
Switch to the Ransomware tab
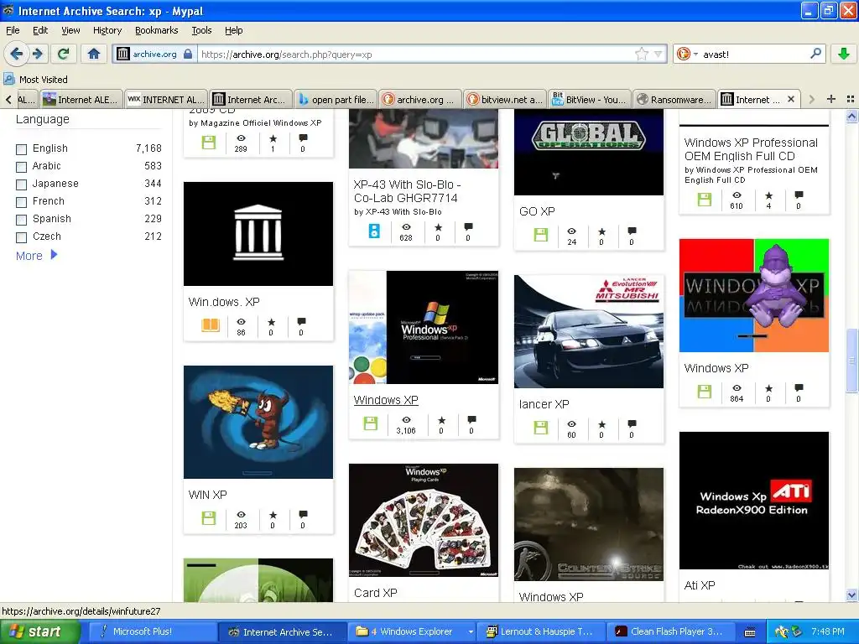point(674,99)
